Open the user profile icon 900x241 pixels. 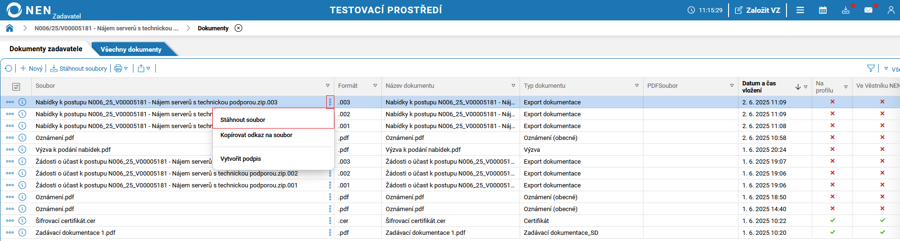pyautogui.click(x=891, y=10)
